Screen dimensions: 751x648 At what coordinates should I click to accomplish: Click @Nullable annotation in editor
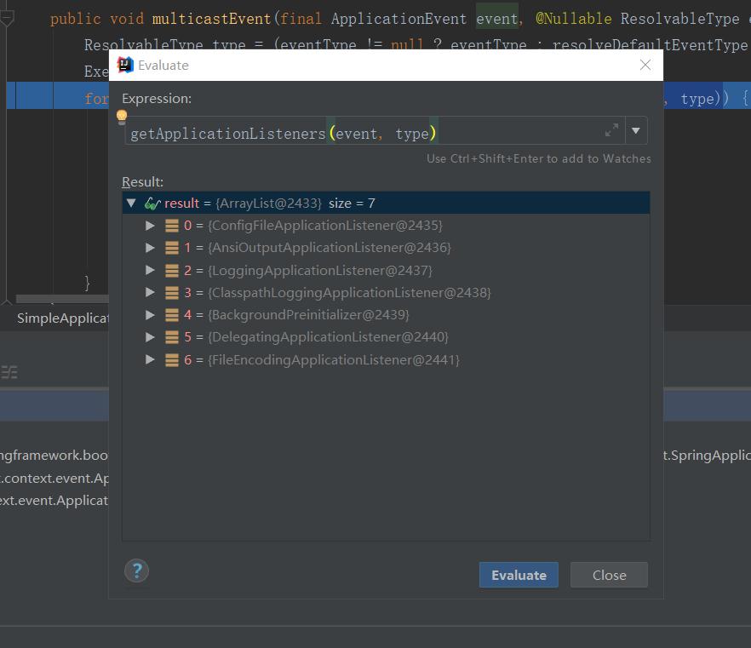[x=573, y=19]
